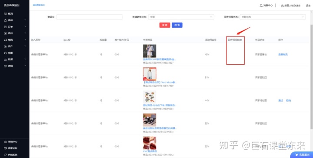Image resolution: width=313 pixels, height=158 pixels.
Task: Click 通过 in the 44% row
Action: [x=281, y=100]
